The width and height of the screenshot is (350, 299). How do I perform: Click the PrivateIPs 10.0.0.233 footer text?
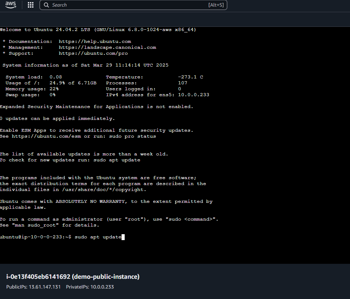(90, 287)
